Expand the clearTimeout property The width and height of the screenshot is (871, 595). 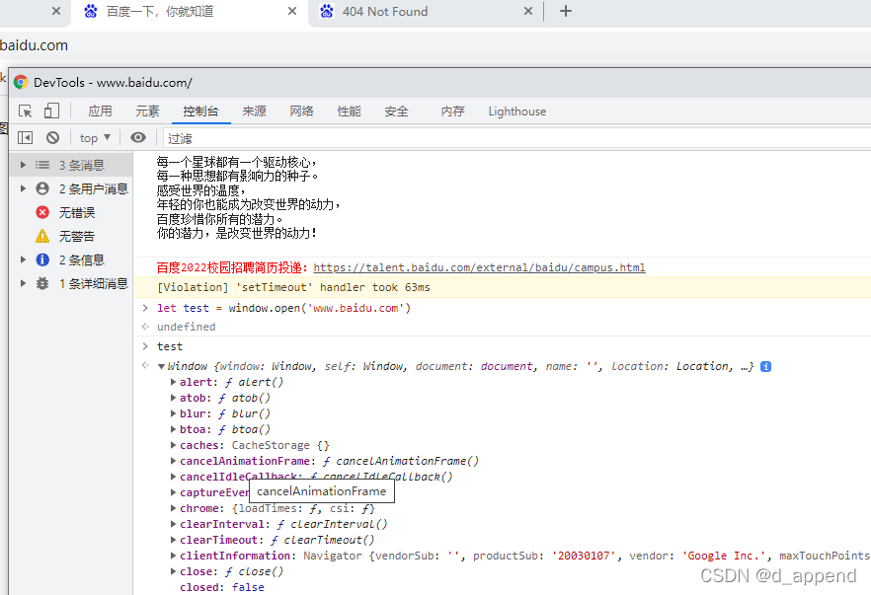(174, 540)
